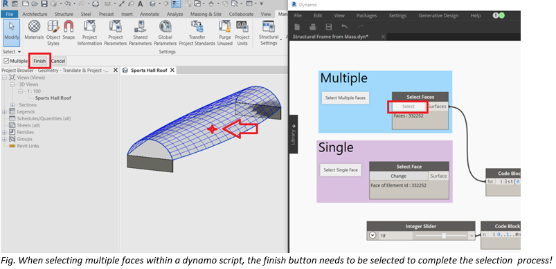The image size is (556, 269).
Task: Create new file in Dynamo toolbar
Action: 297,27
